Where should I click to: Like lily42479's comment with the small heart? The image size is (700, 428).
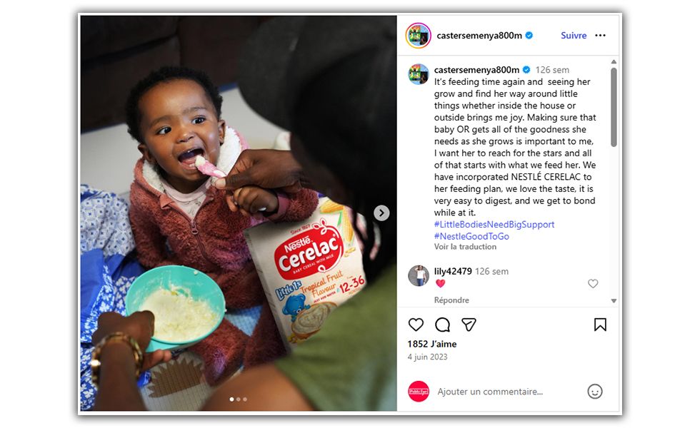(x=592, y=284)
